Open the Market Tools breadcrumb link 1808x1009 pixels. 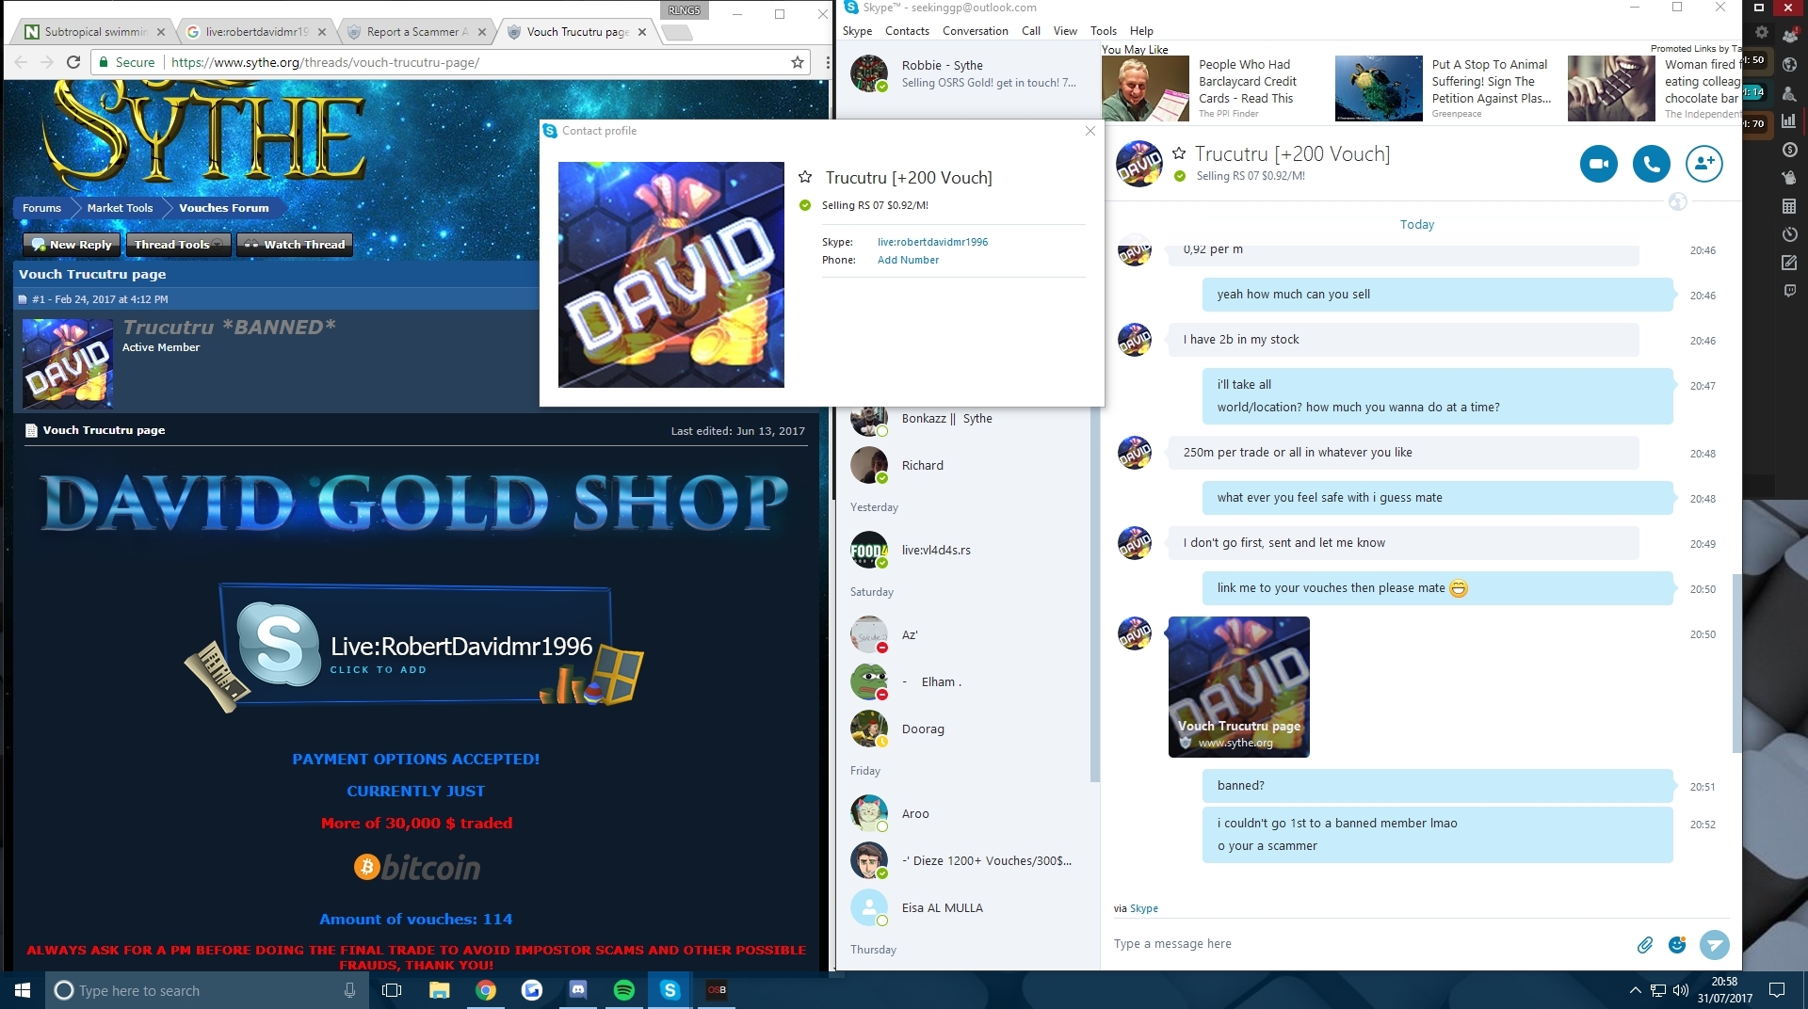pos(120,208)
